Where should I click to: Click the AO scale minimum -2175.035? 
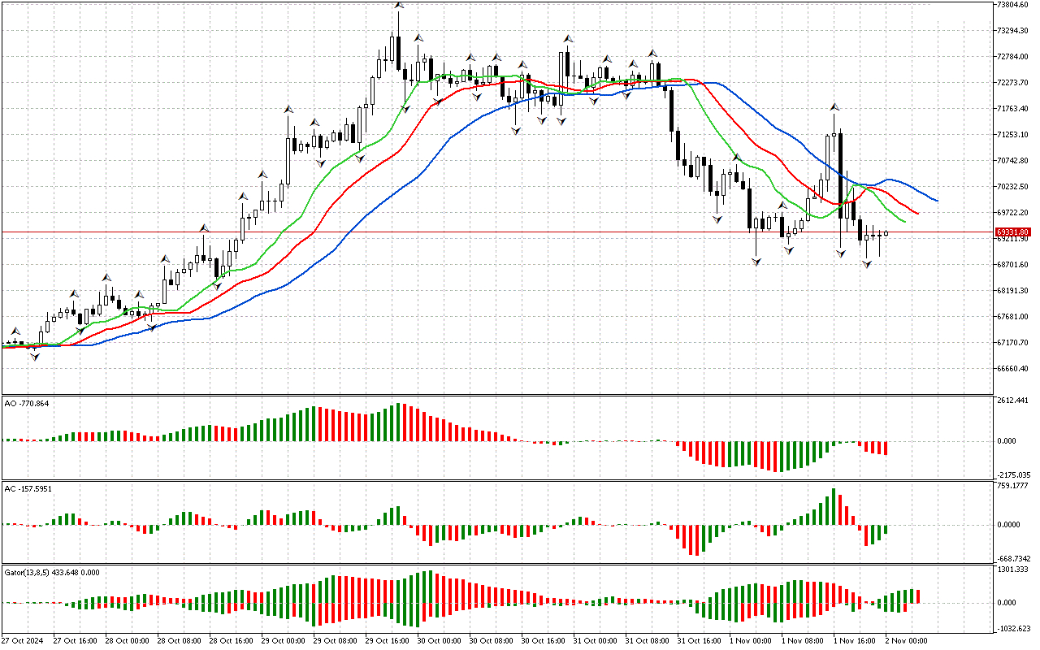1014,474
